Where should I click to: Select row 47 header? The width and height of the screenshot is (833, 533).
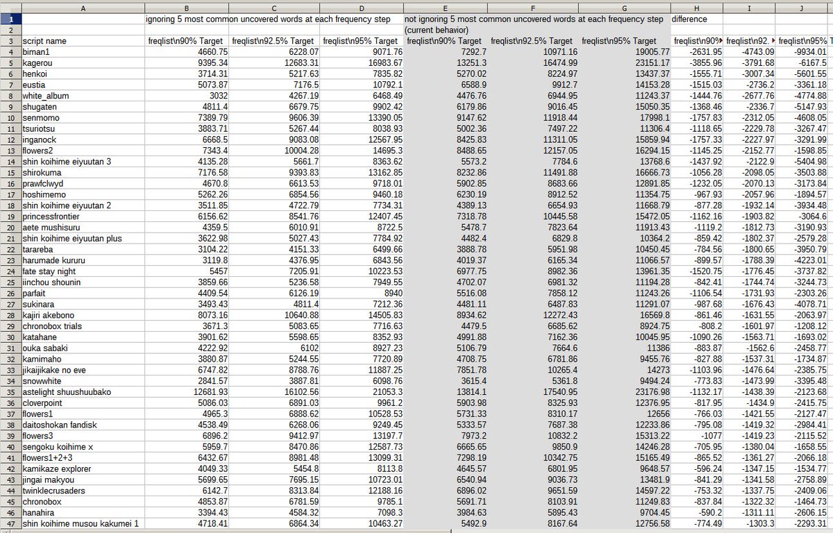point(10,523)
